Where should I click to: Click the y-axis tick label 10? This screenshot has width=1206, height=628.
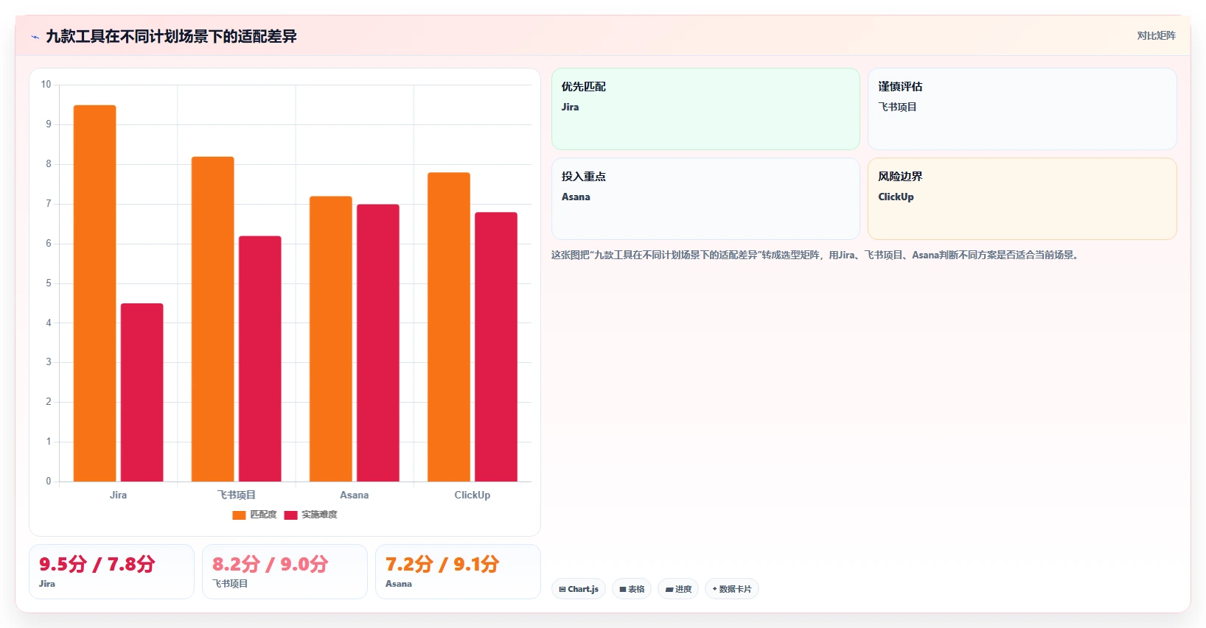(46, 85)
